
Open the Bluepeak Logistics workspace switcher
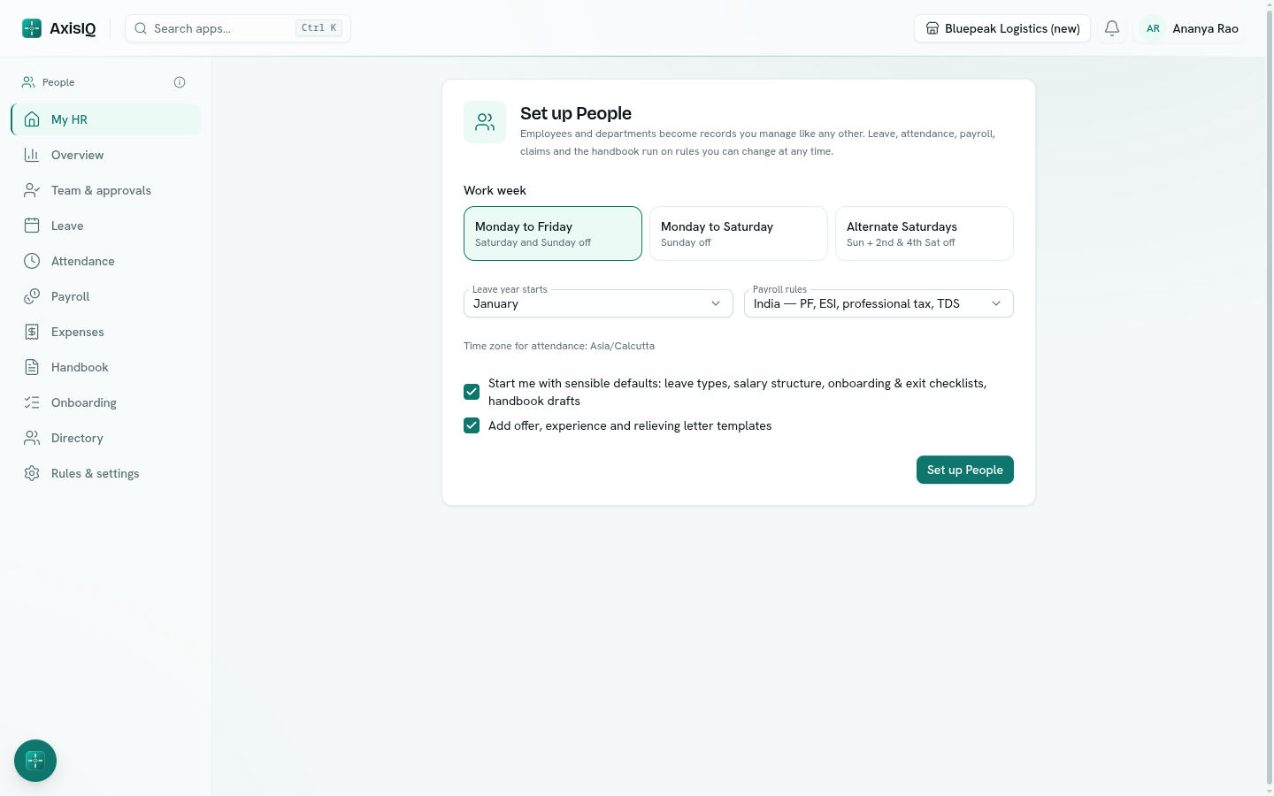1002,28
